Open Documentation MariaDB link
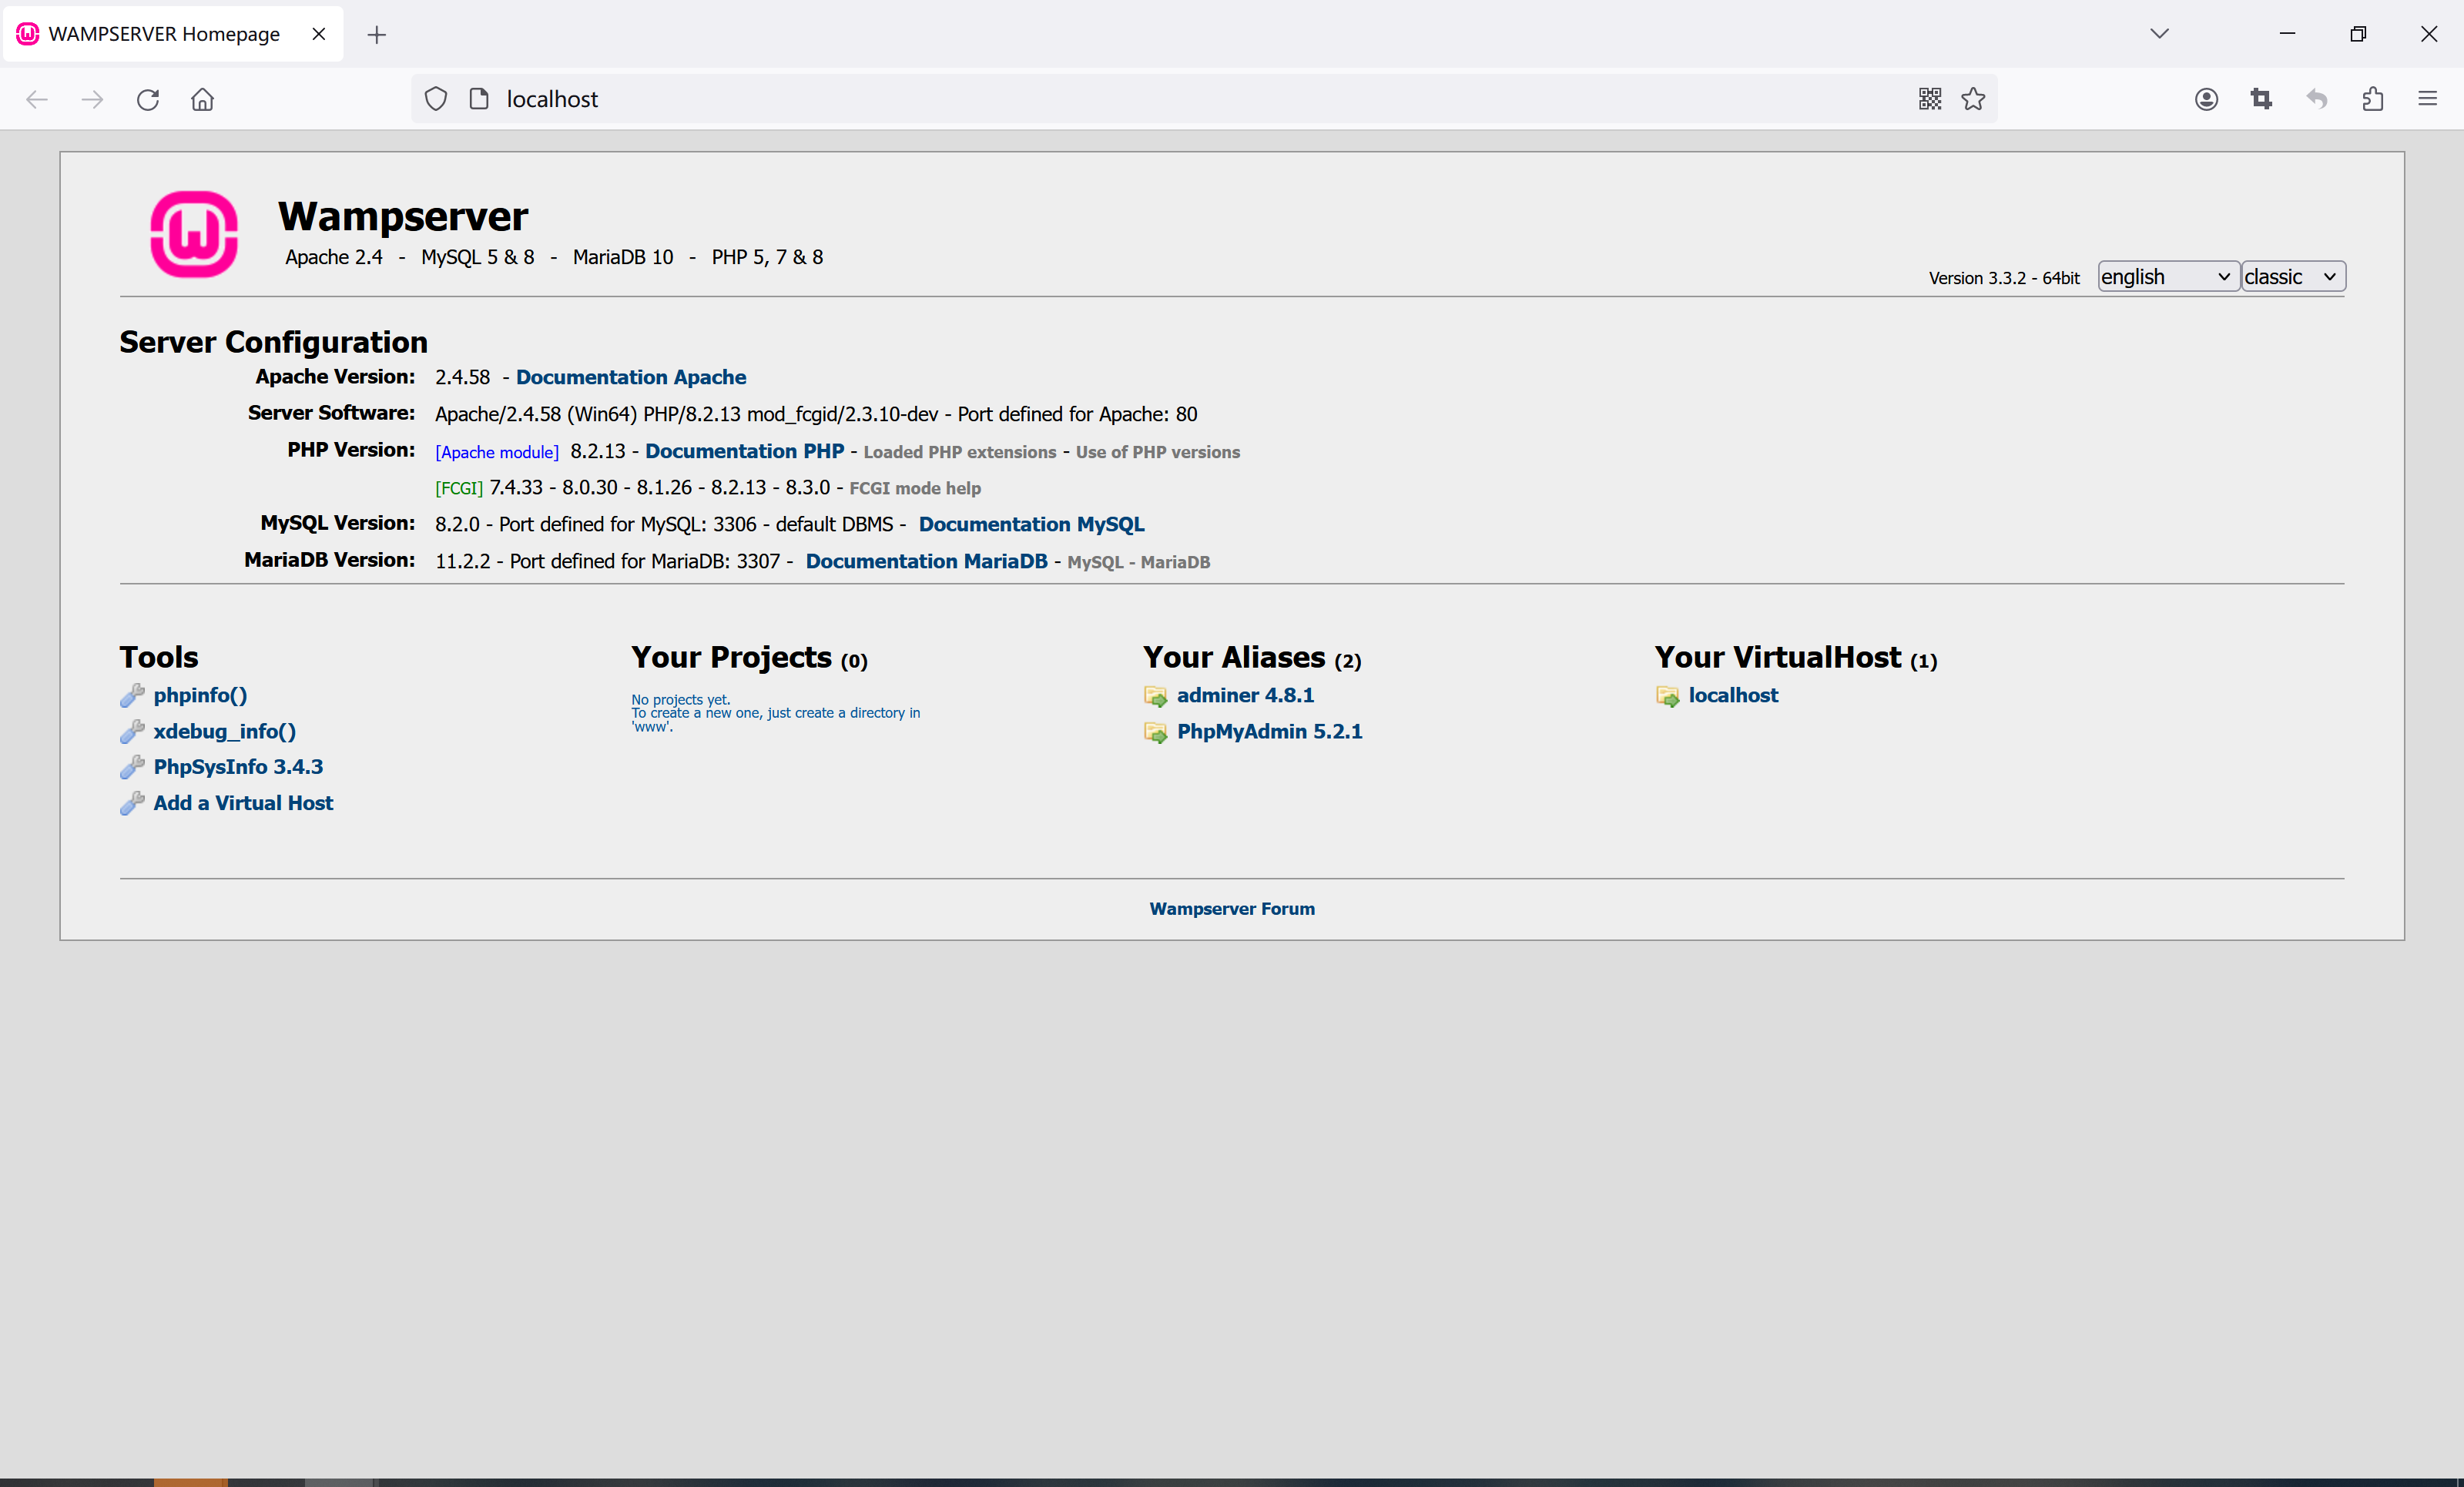This screenshot has height=1487, width=2464. [927, 561]
